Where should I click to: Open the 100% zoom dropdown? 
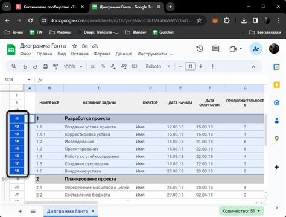tap(73, 66)
